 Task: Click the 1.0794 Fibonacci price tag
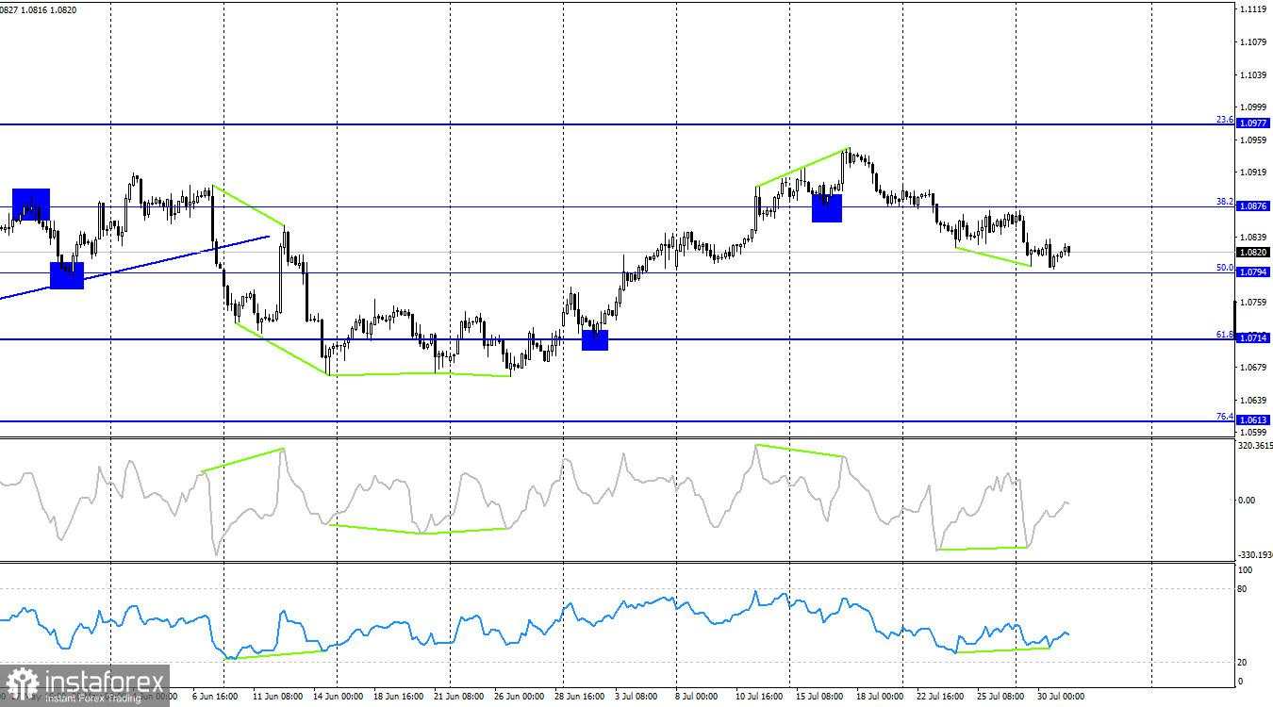[x=1253, y=272]
